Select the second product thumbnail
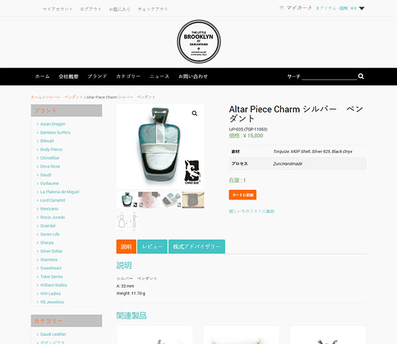 (x=149, y=200)
